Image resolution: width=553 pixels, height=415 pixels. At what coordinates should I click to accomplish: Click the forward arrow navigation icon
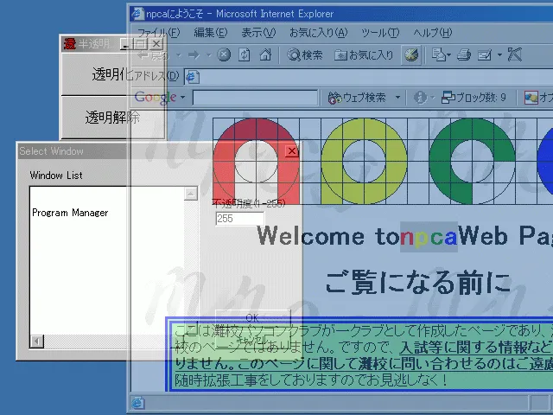click(192, 54)
